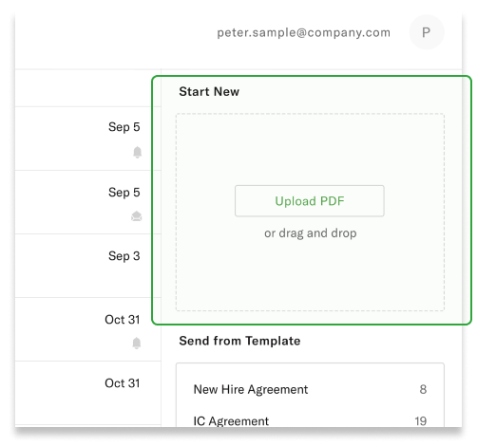The width and height of the screenshot is (477, 446).
Task: Click the bell icon under first Oct 31
Action: 137,343
